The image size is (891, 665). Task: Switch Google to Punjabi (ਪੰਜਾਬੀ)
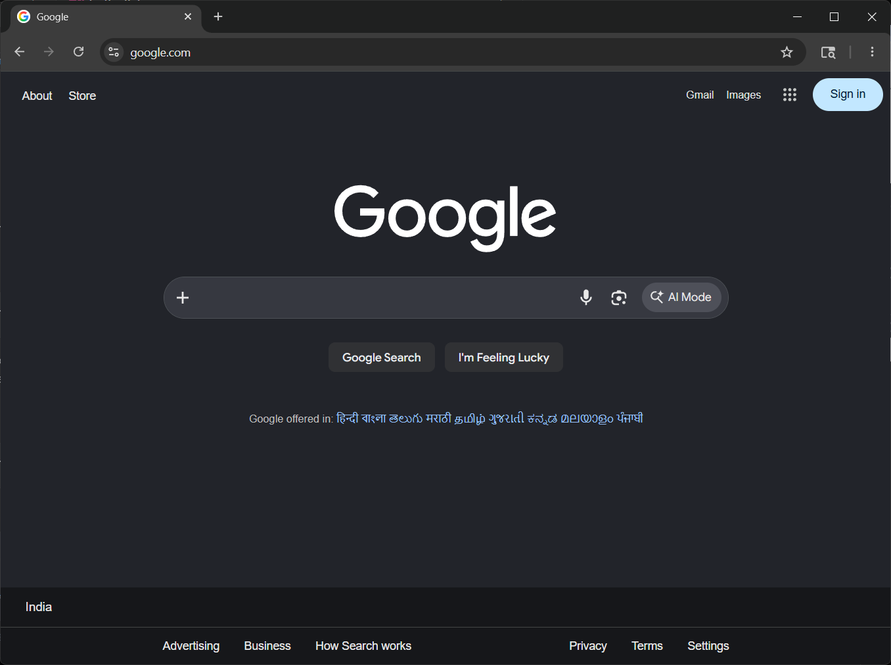click(x=629, y=419)
